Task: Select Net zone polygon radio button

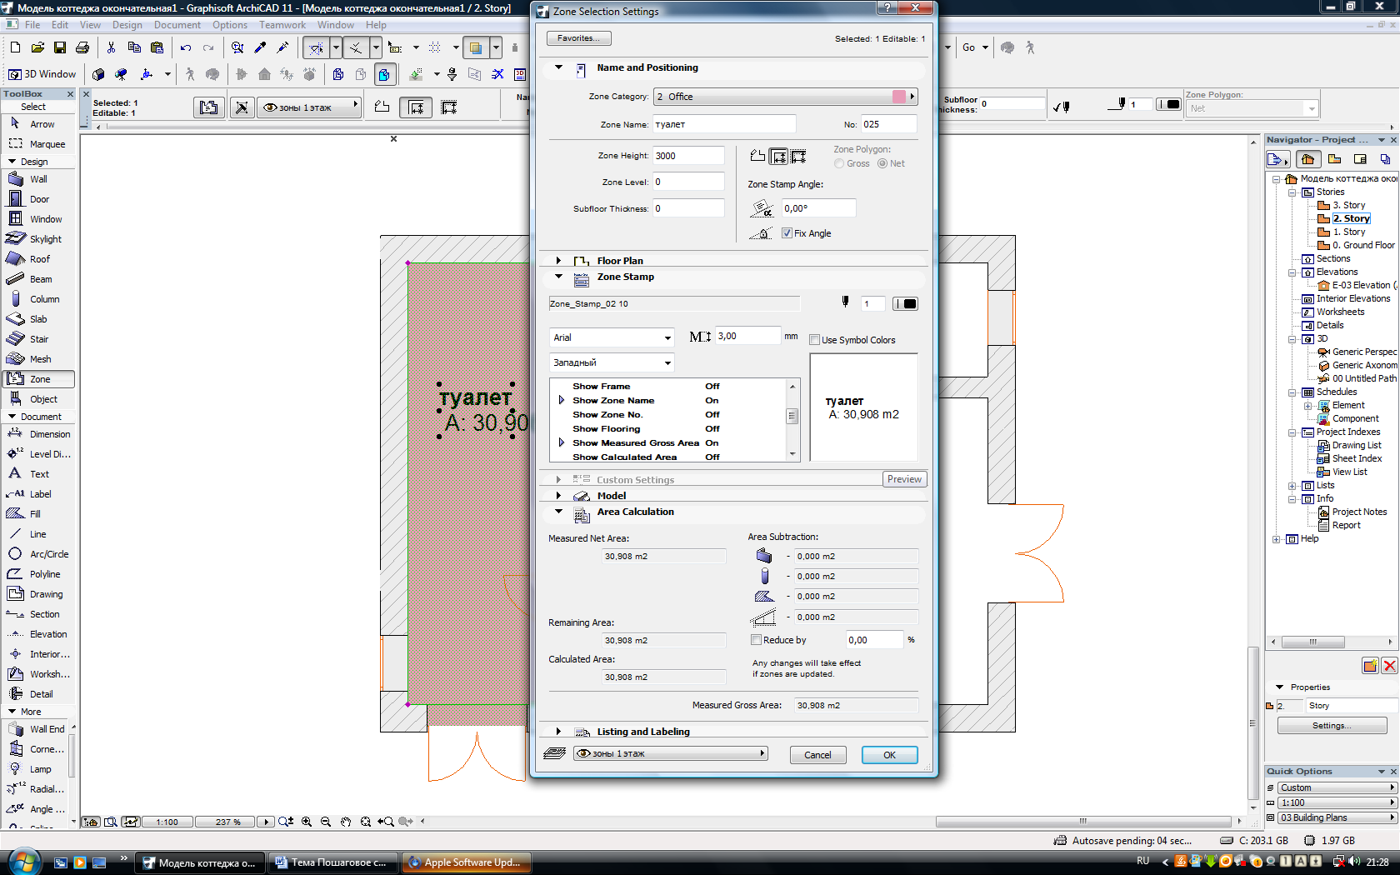Action: tap(882, 163)
